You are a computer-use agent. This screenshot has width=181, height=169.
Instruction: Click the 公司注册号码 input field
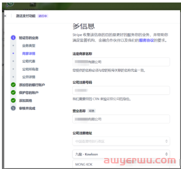click(x=121, y=90)
